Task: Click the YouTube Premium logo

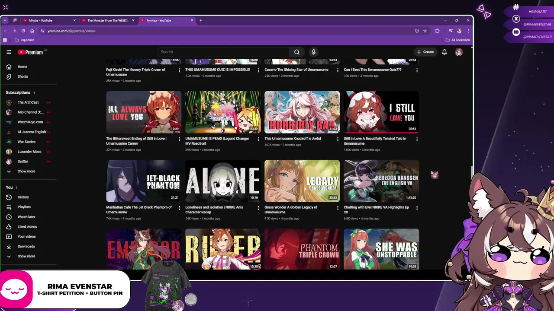Action: click(x=32, y=52)
